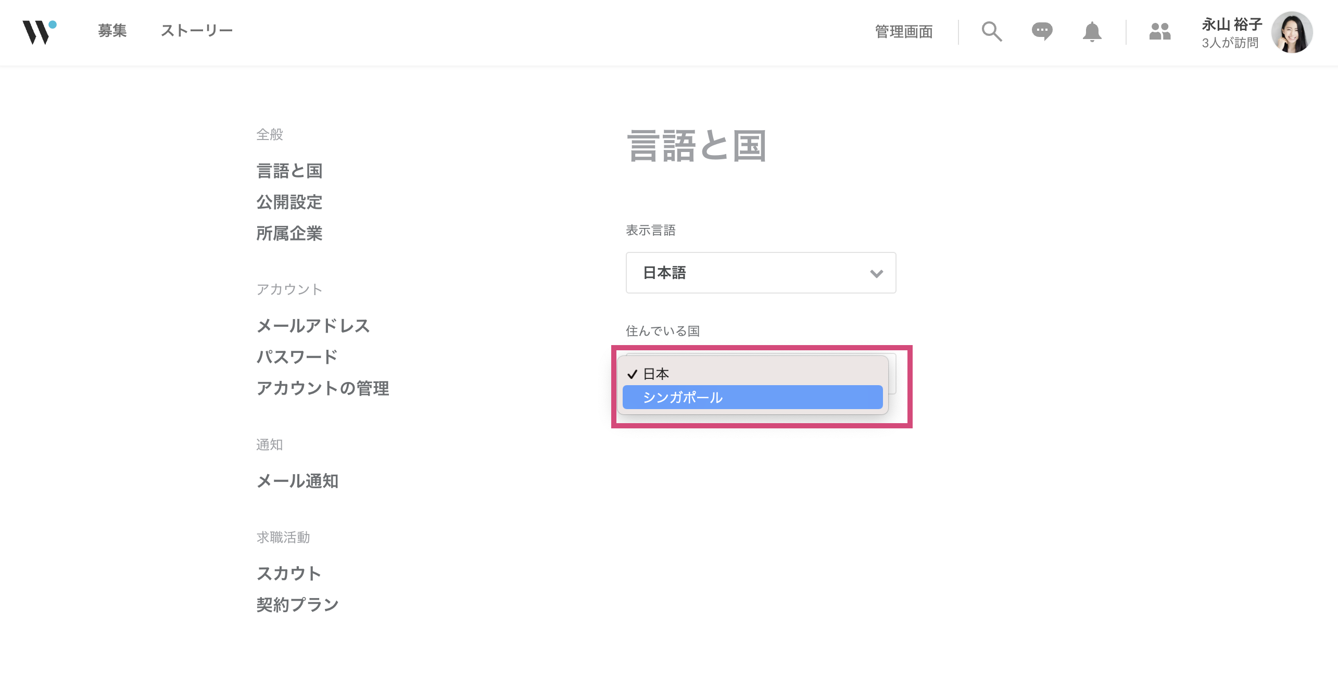Select シンガポール from the country list
1338x686 pixels.
coord(752,398)
